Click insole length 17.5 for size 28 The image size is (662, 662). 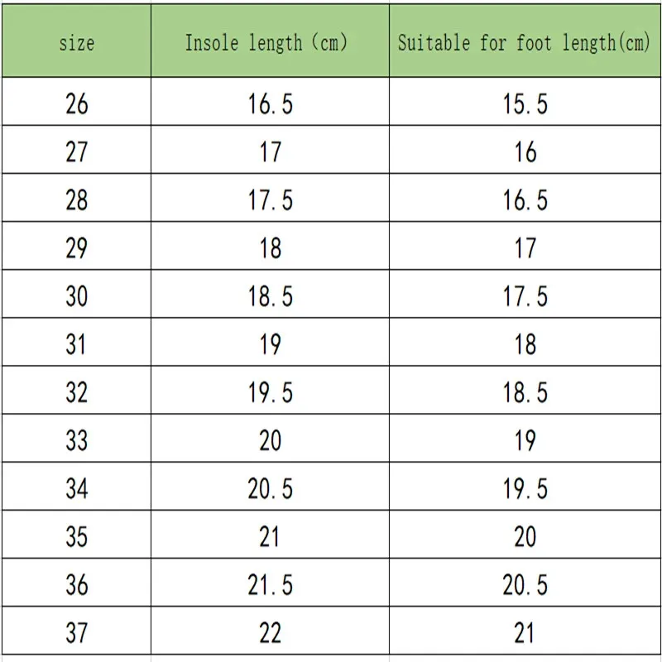pyautogui.click(x=271, y=198)
